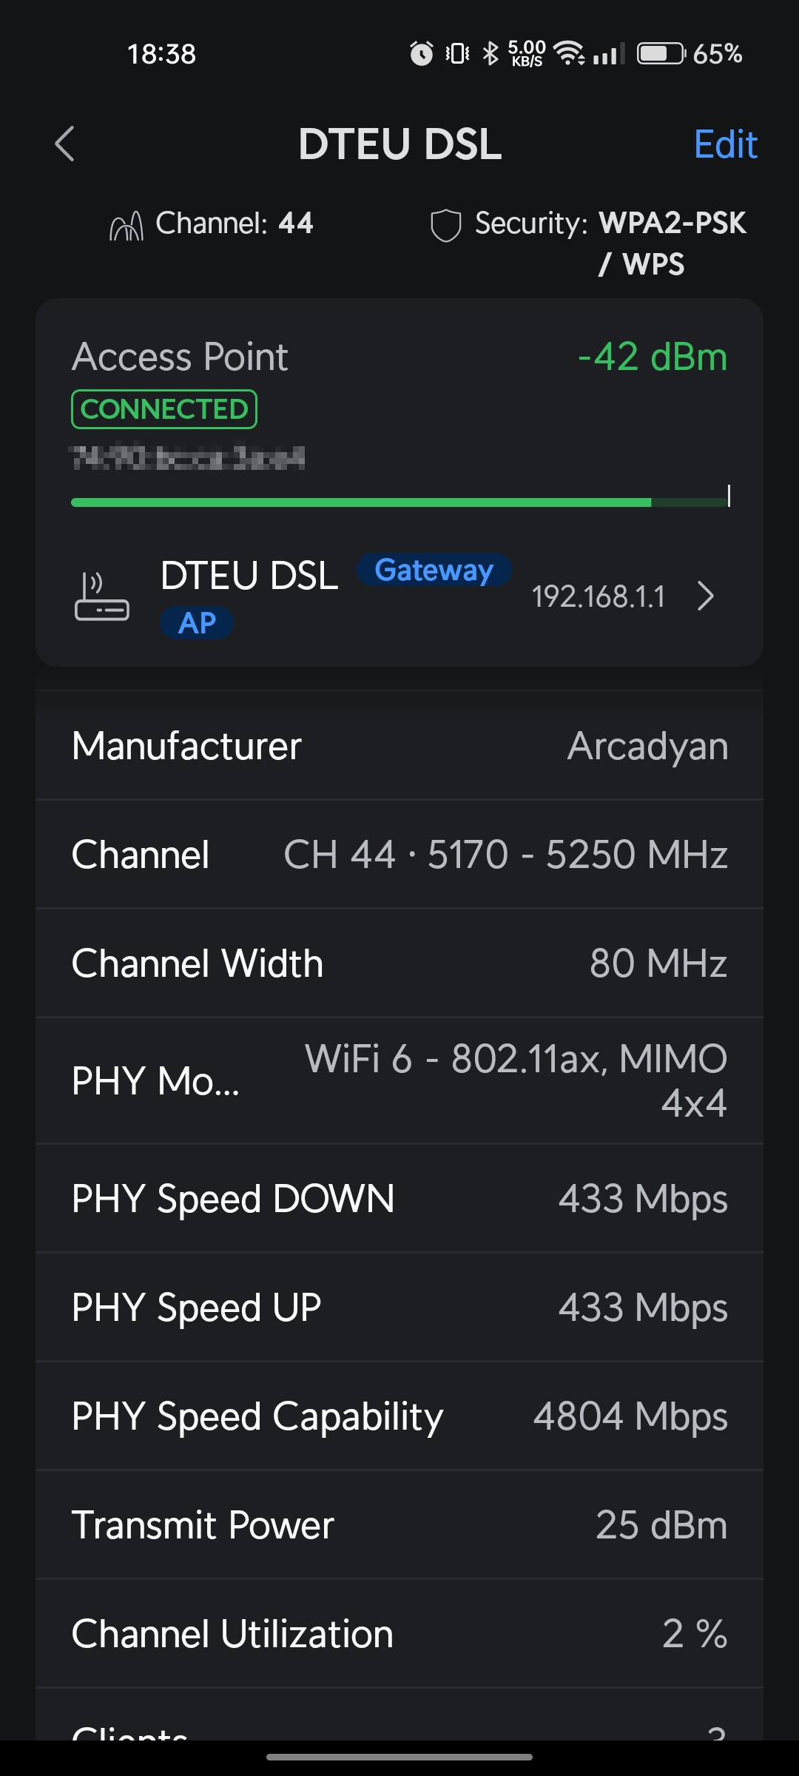The height and width of the screenshot is (1776, 799).
Task: Tap the back arrow icon
Action: click(x=65, y=144)
